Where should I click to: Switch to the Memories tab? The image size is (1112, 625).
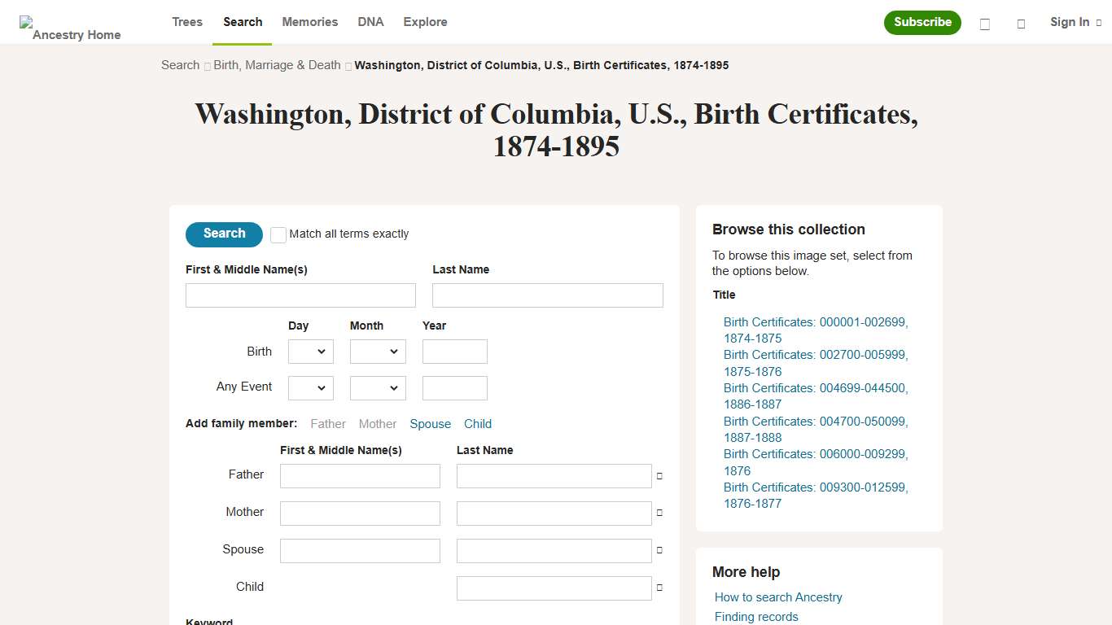(309, 22)
